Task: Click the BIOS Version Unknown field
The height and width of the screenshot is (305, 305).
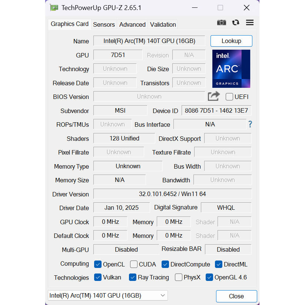Action: (x=149, y=96)
